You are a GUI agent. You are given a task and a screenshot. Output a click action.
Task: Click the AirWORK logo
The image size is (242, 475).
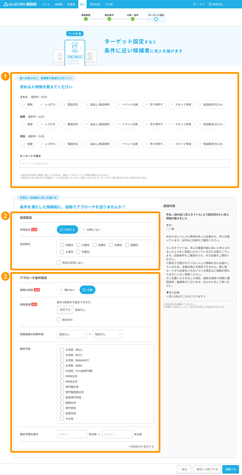20,4
